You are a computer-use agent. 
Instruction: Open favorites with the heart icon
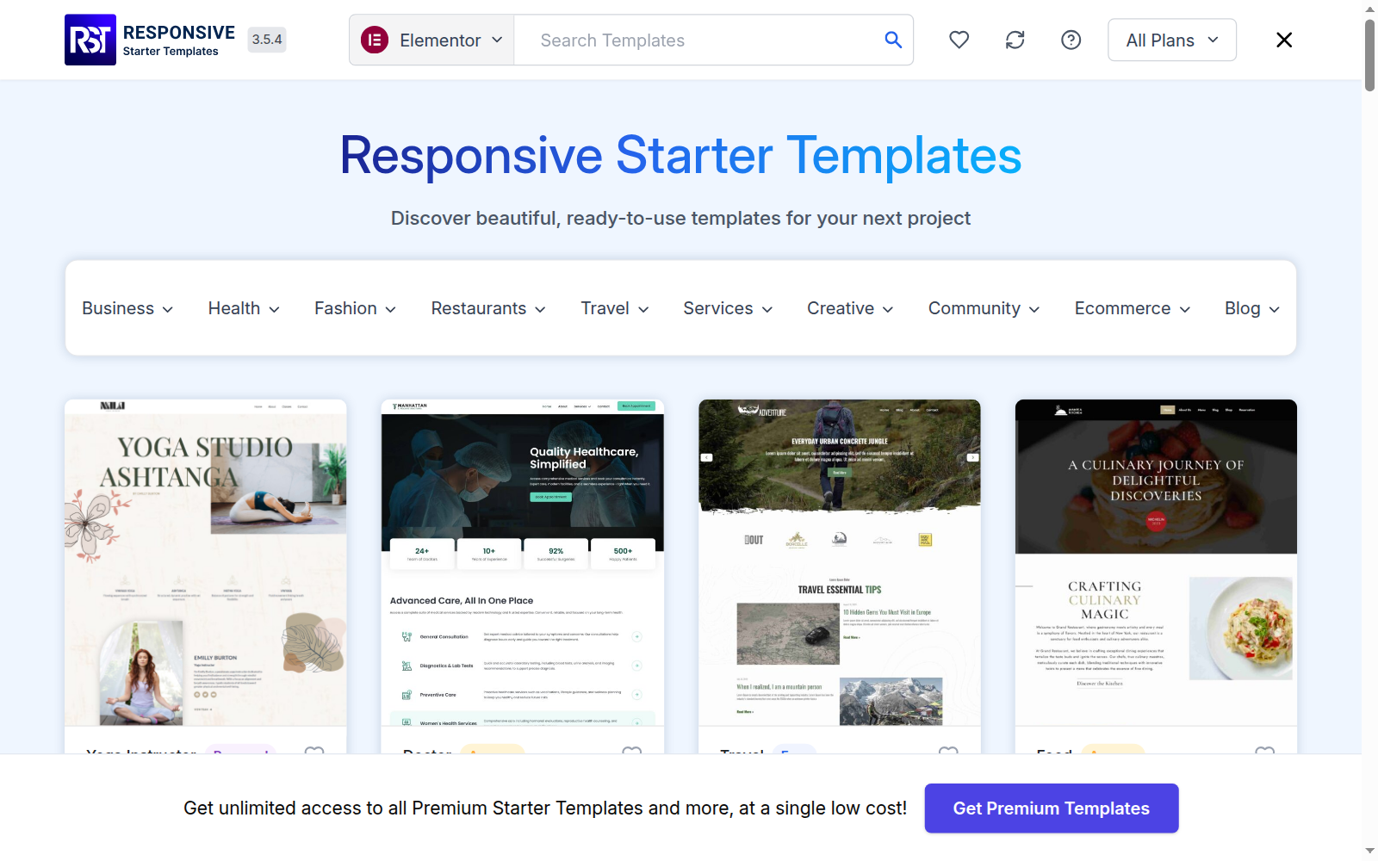point(959,40)
